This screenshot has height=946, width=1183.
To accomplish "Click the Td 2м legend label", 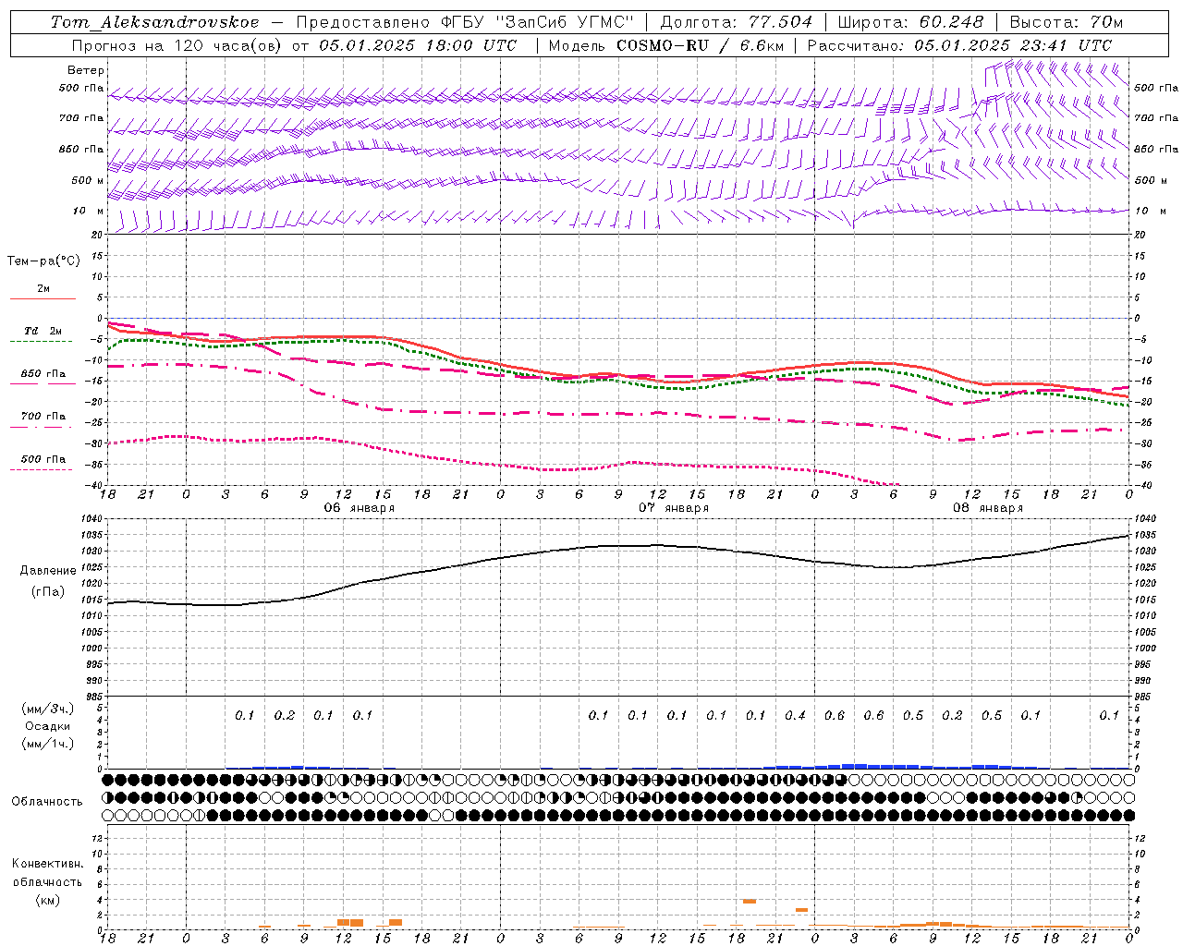I will pyautogui.click(x=43, y=331).
